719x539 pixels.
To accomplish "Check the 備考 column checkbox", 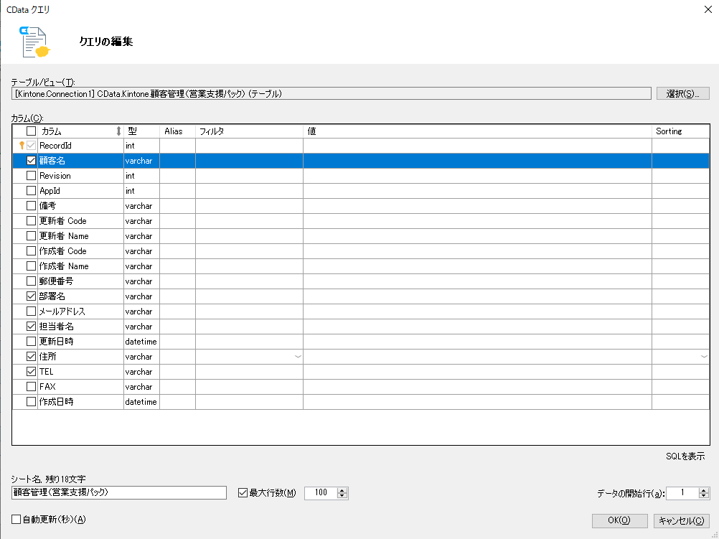I will [31, 206].
